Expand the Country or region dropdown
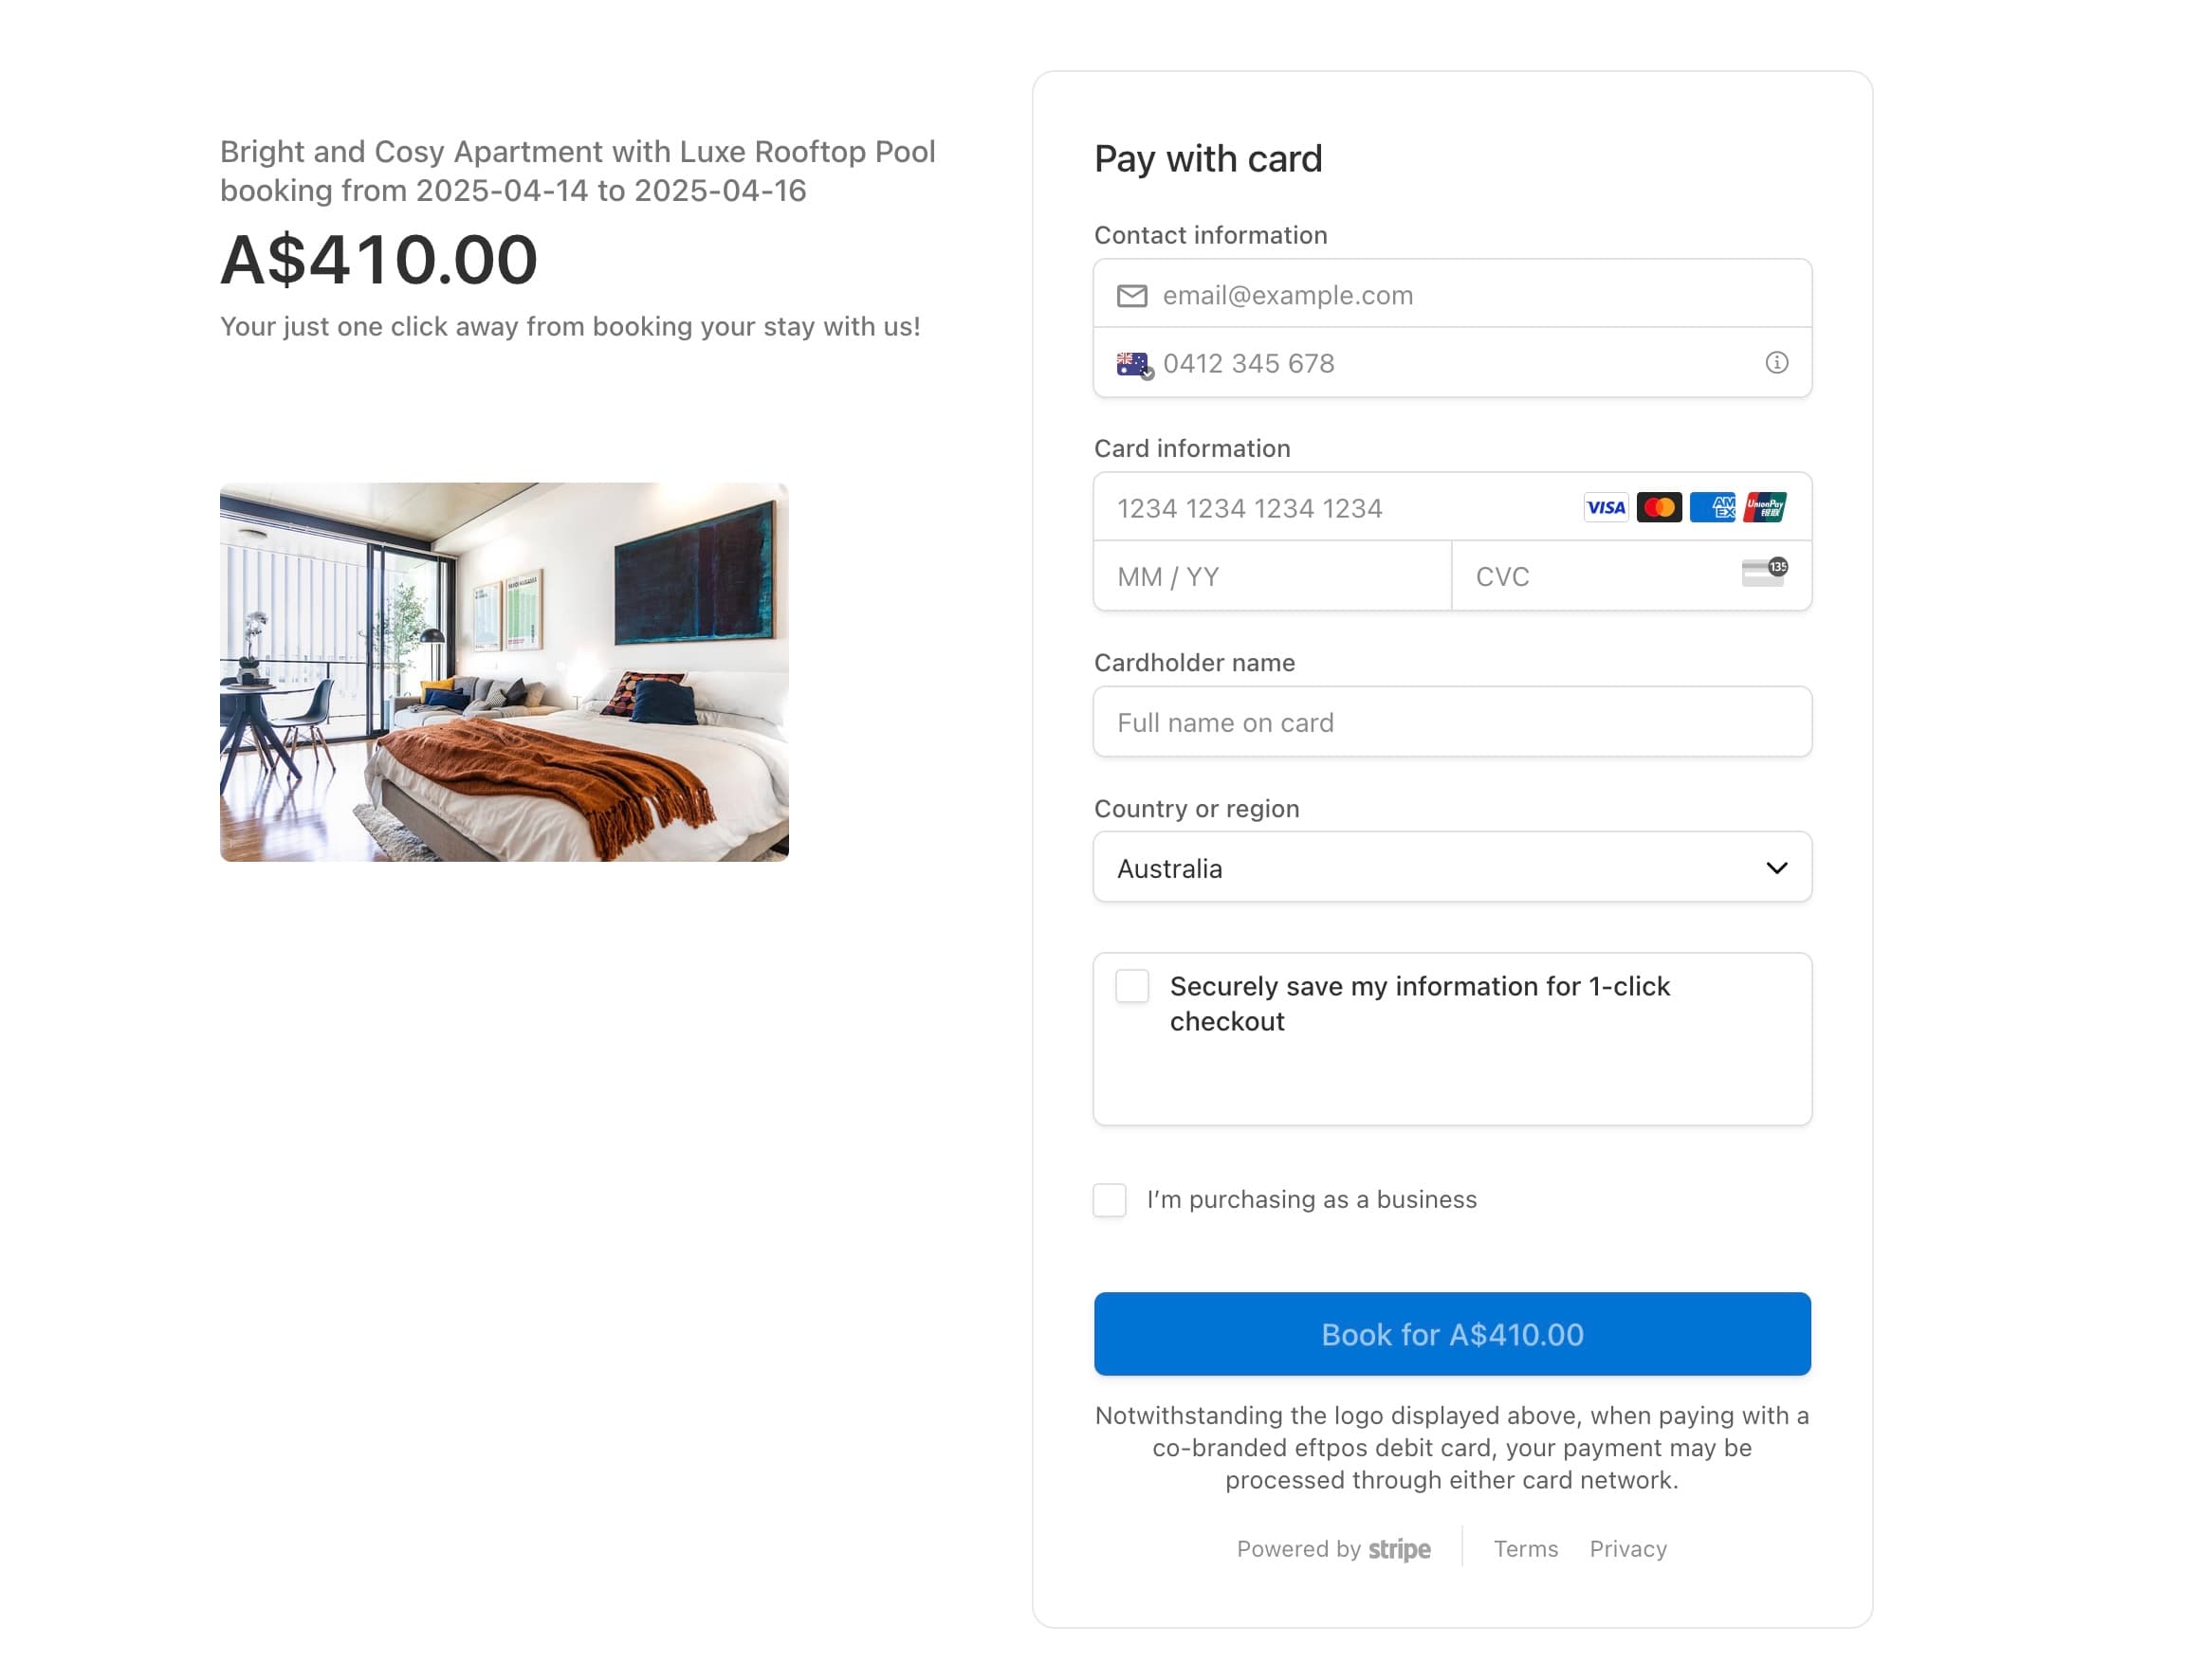The image size is (2204, 1680). coord(1452,868)
